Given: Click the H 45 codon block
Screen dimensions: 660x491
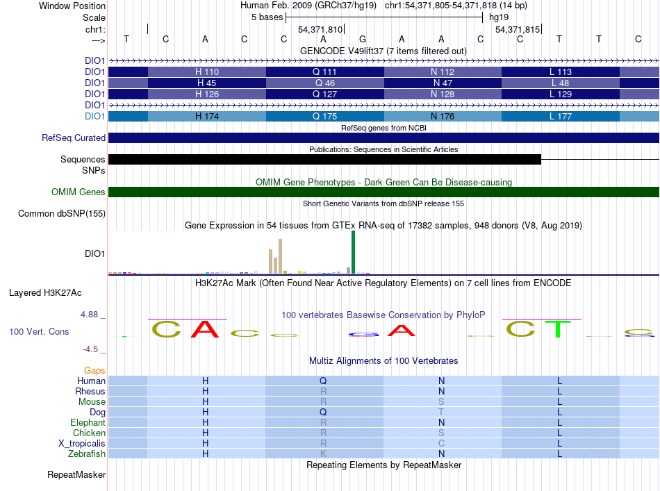Looking at the screenshot, I should pyautogui.click(x=206, y=83).
